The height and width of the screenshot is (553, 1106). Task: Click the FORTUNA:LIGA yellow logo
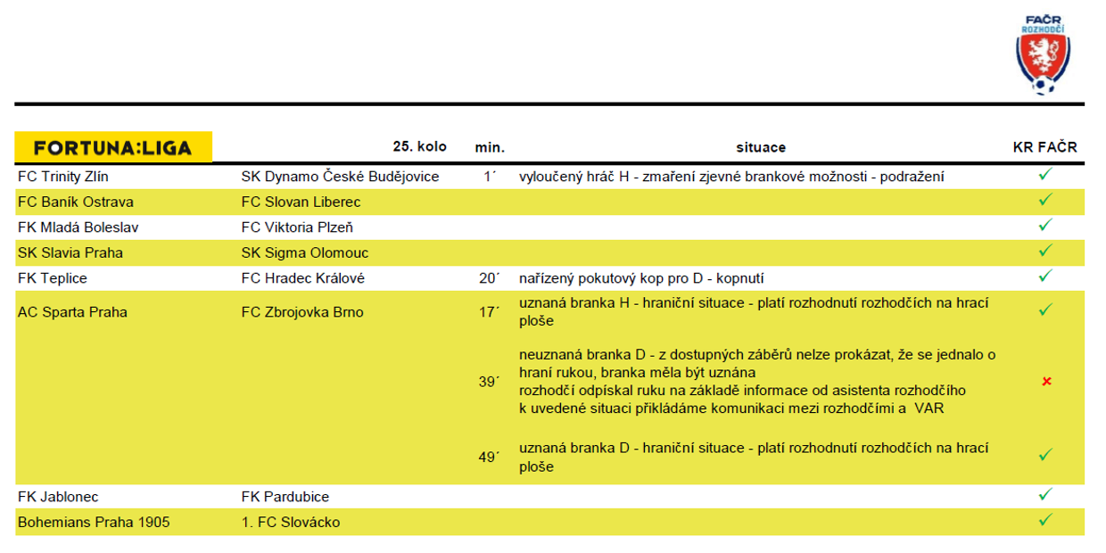(x=113, y=147)
